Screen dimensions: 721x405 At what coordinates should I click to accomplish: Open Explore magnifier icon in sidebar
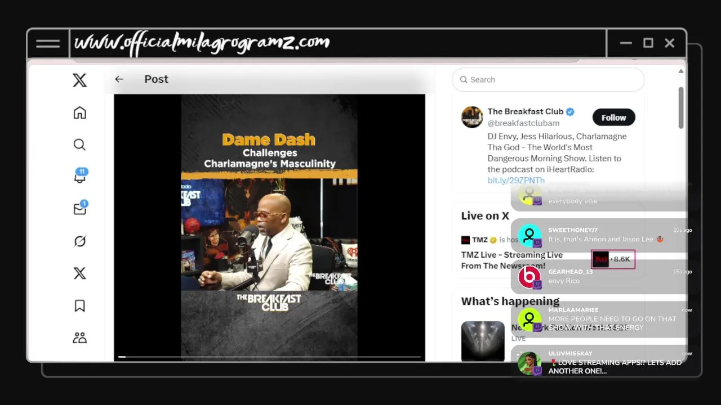click(x=79, y=145)
